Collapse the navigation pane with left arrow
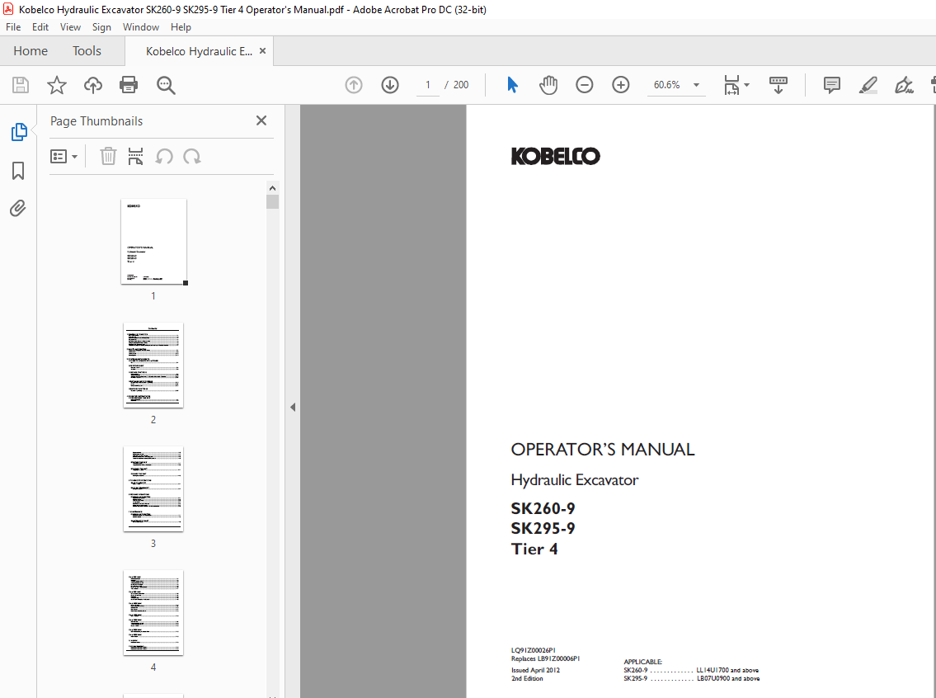 click(x=293, y=408)
